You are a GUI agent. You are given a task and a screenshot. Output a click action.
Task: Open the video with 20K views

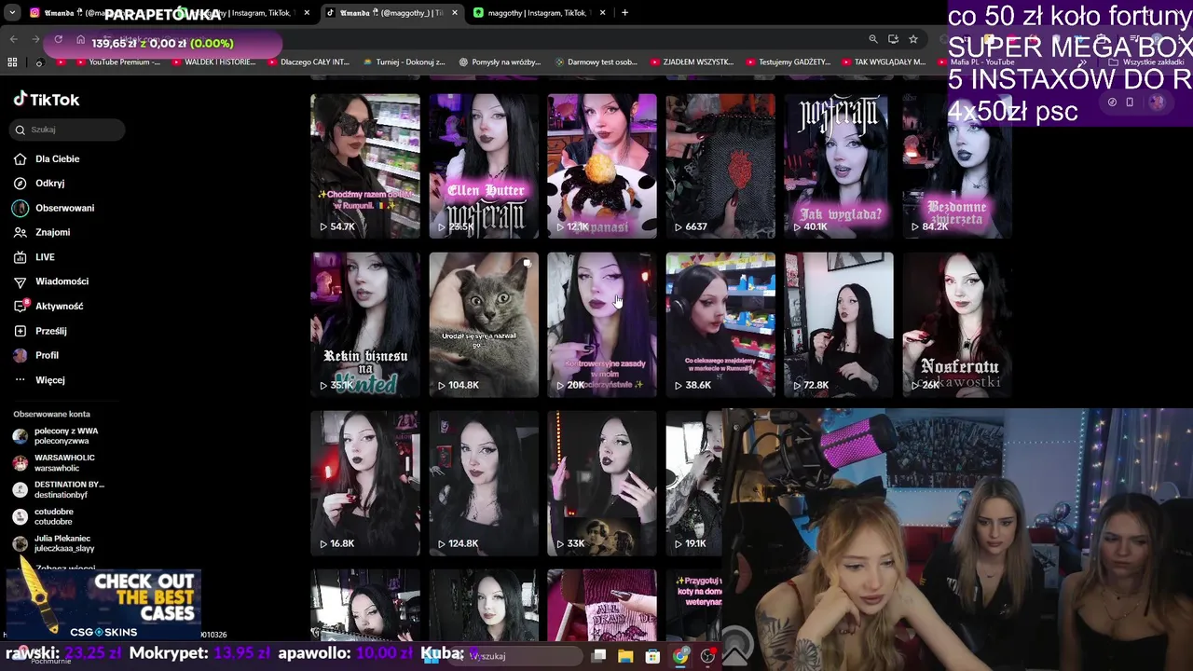click(602, 324)
